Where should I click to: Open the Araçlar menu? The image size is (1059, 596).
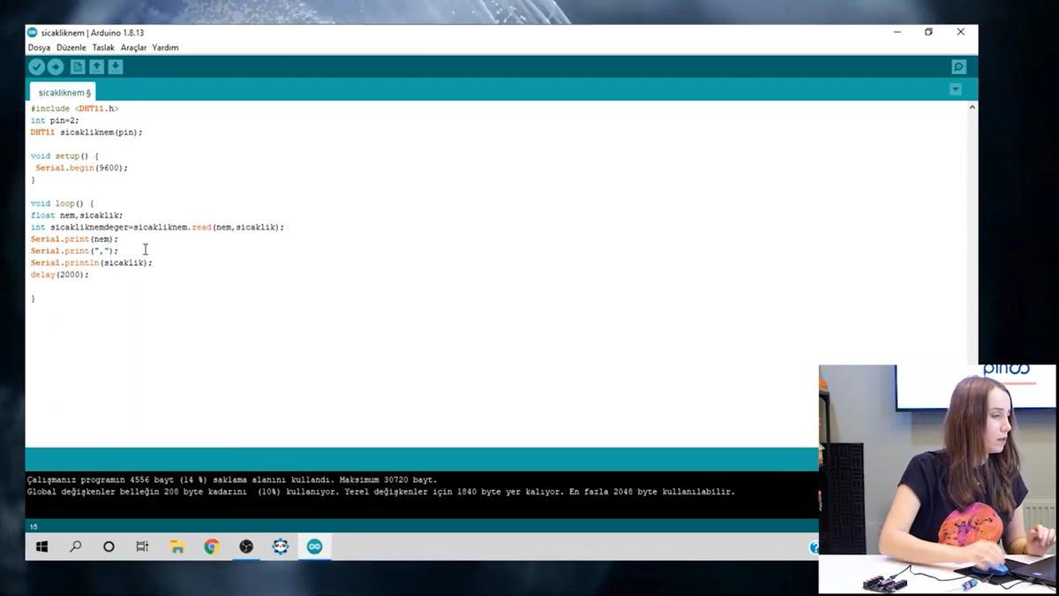tap(133, 48)
